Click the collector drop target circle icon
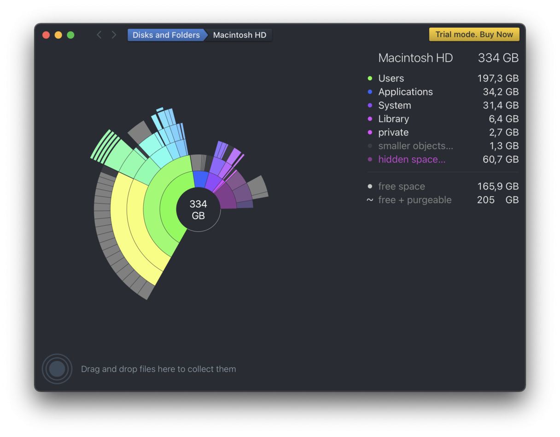 (x=57, y=369)
